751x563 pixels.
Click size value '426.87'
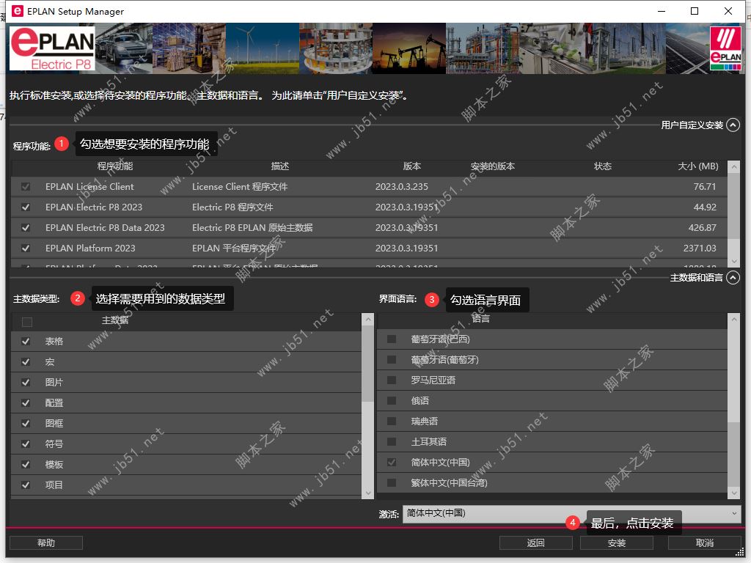702,228
